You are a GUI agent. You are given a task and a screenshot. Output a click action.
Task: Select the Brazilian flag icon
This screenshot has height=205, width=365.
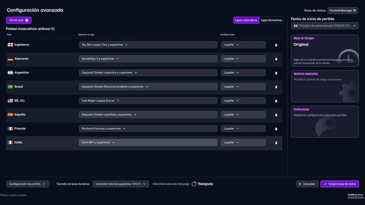coord(10,87)
